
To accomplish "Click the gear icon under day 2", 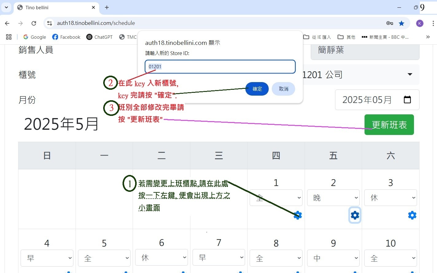I will [355, 215].
